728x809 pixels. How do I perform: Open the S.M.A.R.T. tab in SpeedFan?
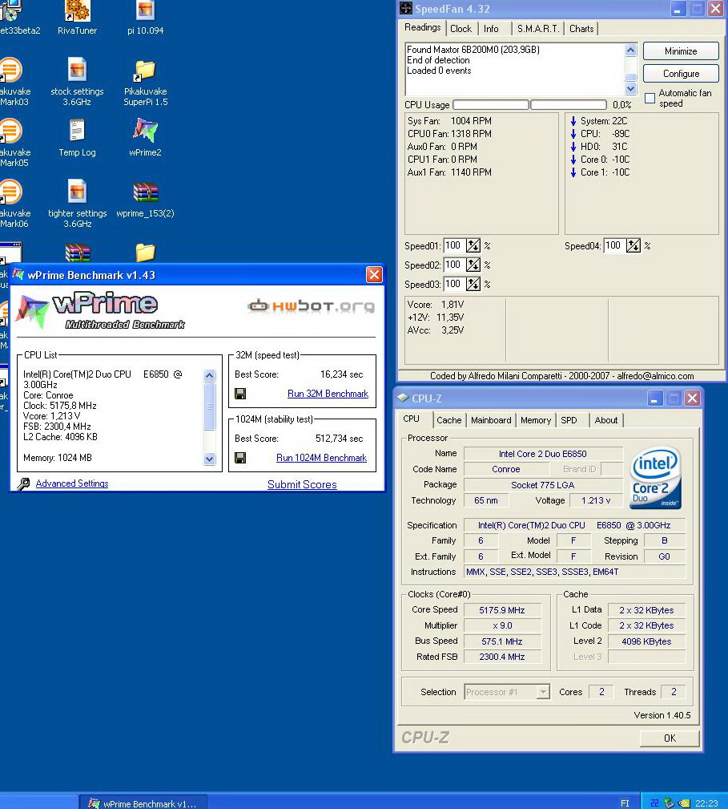pyautogui.click(x=538, y=29)
